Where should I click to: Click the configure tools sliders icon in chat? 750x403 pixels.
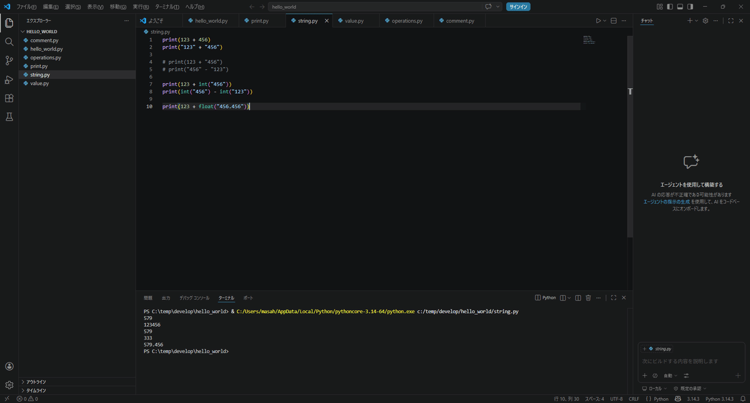coord(686,376)
